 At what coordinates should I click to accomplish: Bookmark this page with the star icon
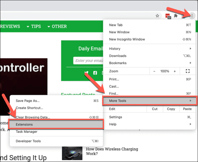click(x=157, y=16)
